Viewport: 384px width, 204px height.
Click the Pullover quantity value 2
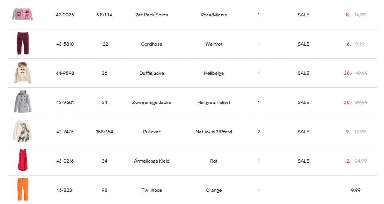click(258, 132)
